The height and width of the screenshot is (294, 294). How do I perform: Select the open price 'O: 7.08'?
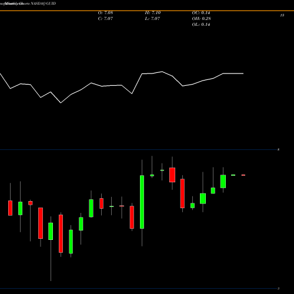coord(105,13)
